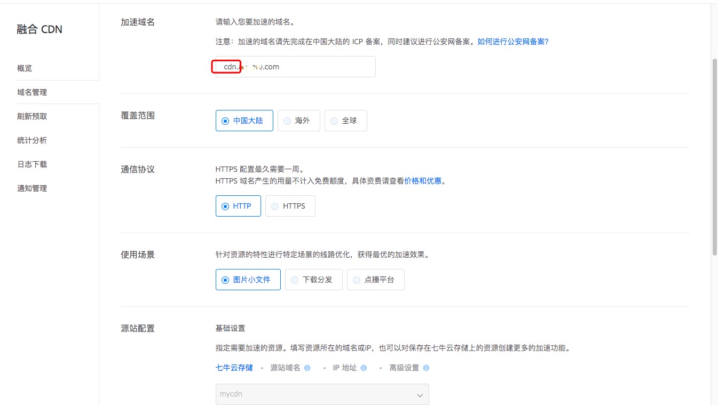Select 点播平台 usage scenario
This screenshot has height=405, width=718.
point(375,280)
